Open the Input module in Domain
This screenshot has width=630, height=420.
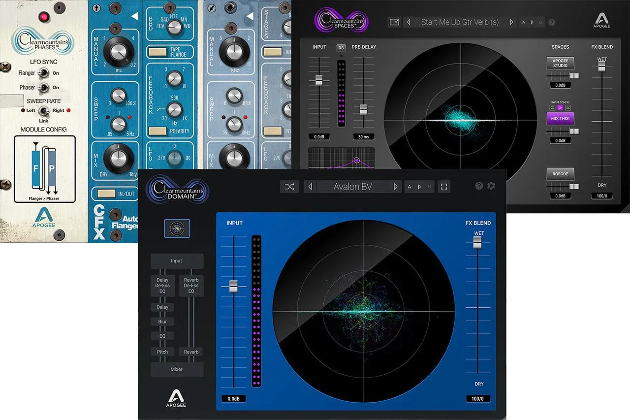177,261
